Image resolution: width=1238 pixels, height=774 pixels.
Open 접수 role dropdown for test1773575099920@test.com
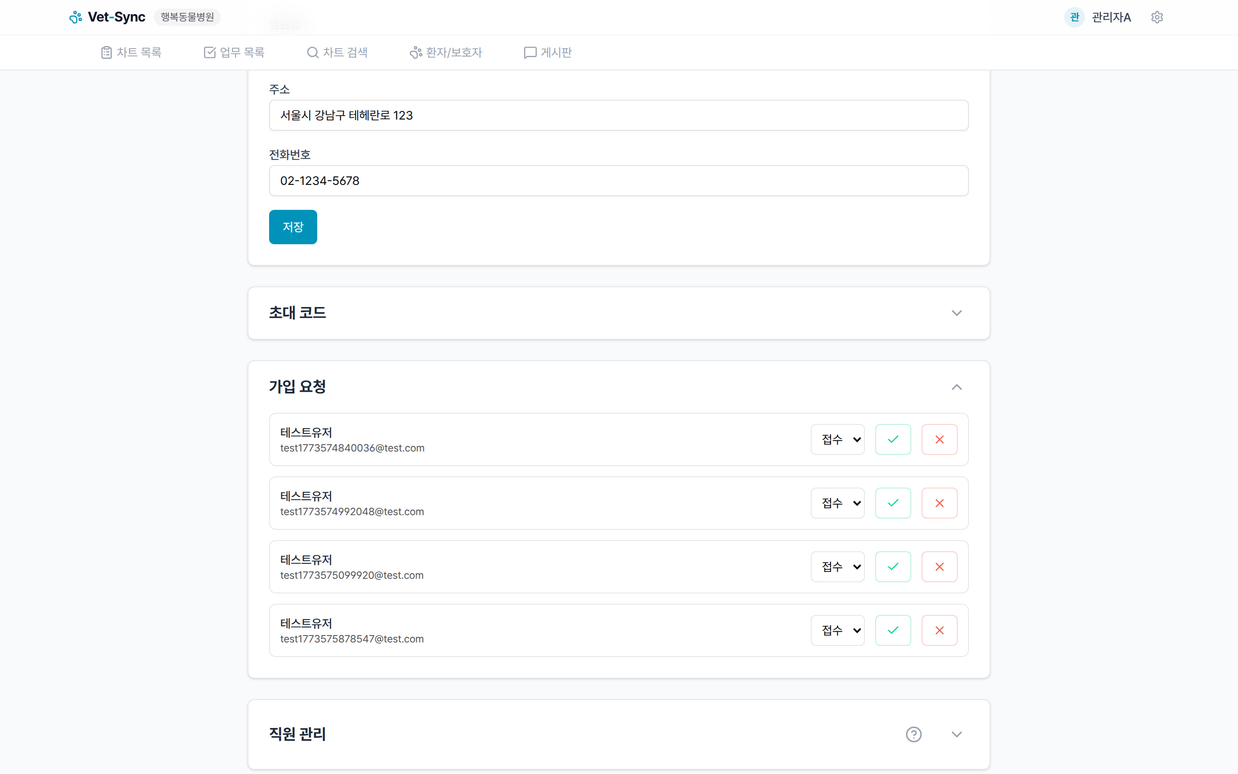(x=837, y=567)
